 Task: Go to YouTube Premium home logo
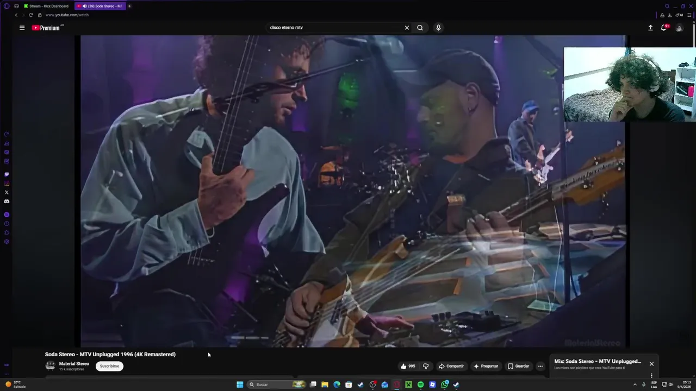pyautogui.click(x=47, y=28)
